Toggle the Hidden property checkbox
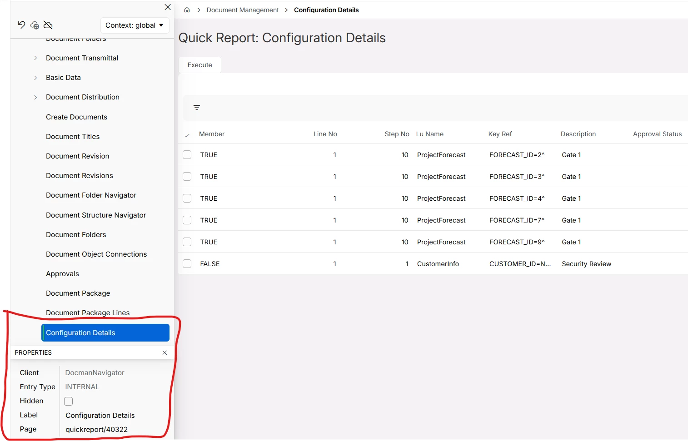The height and width of the screenshot is (441, 688). [69, 401]
